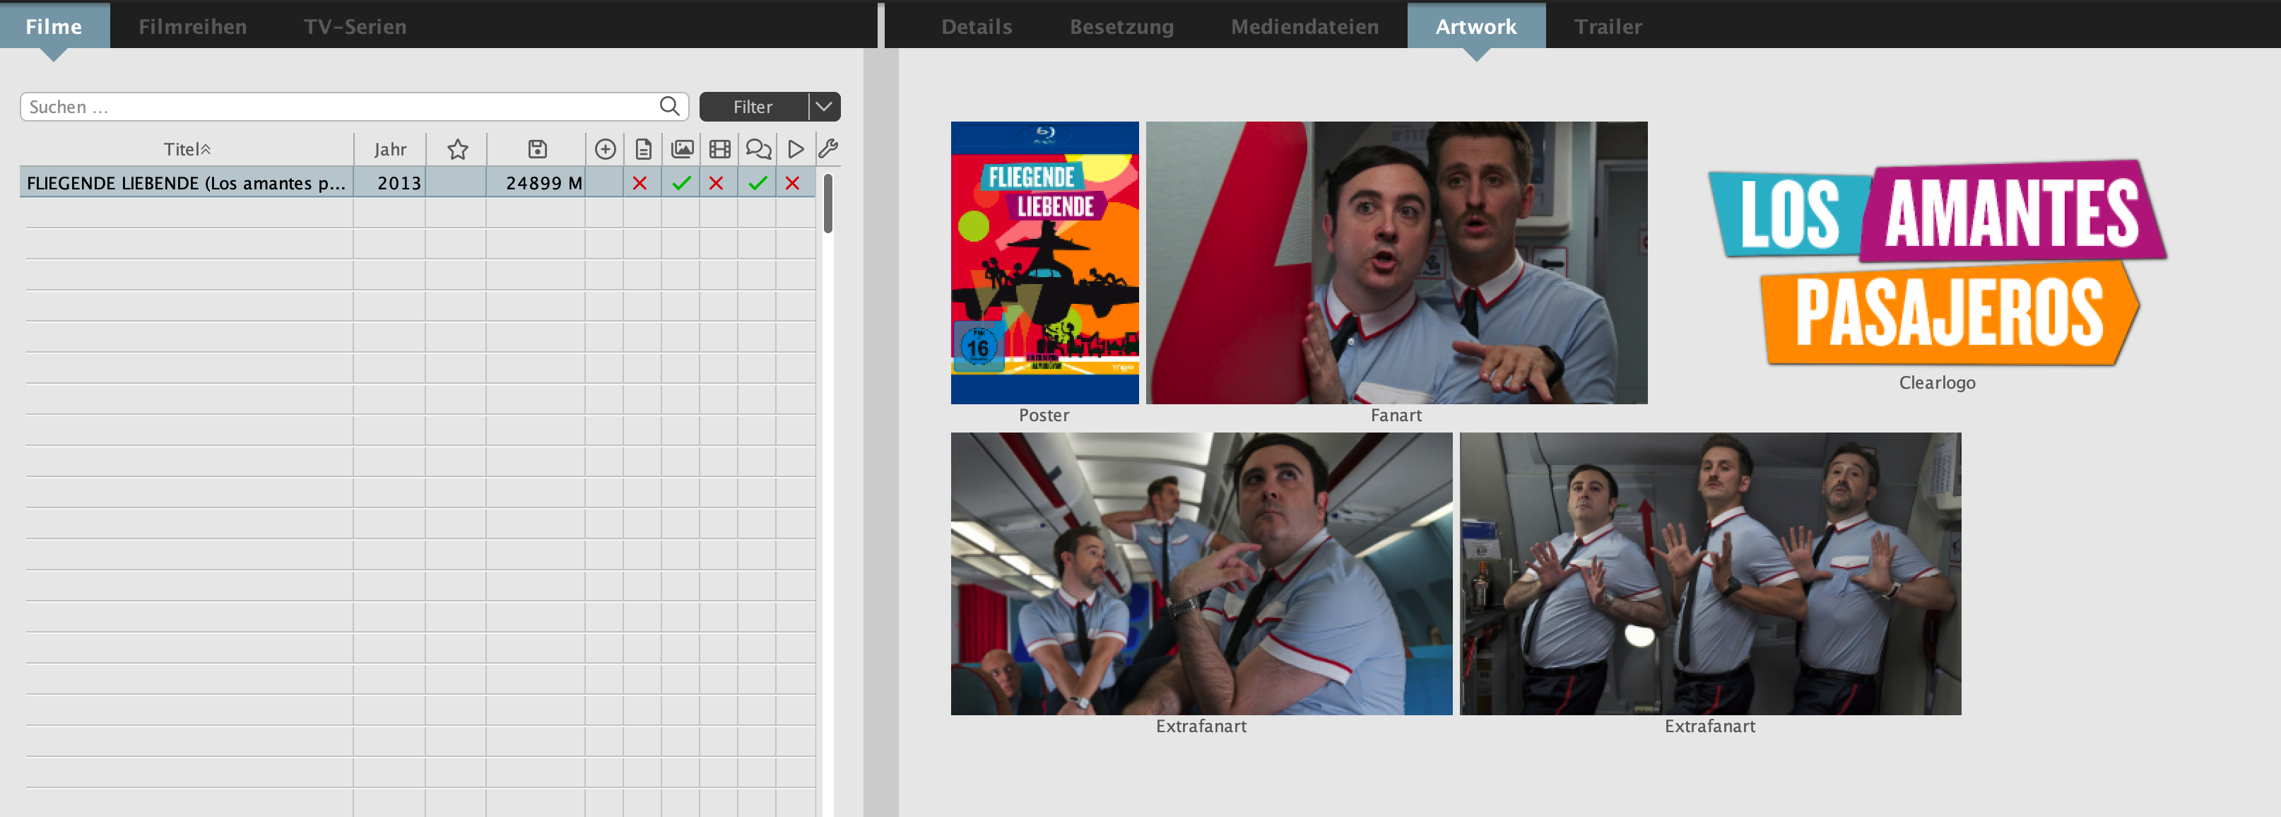Click the trailer film-strip column icon

(x=720, y=148)
